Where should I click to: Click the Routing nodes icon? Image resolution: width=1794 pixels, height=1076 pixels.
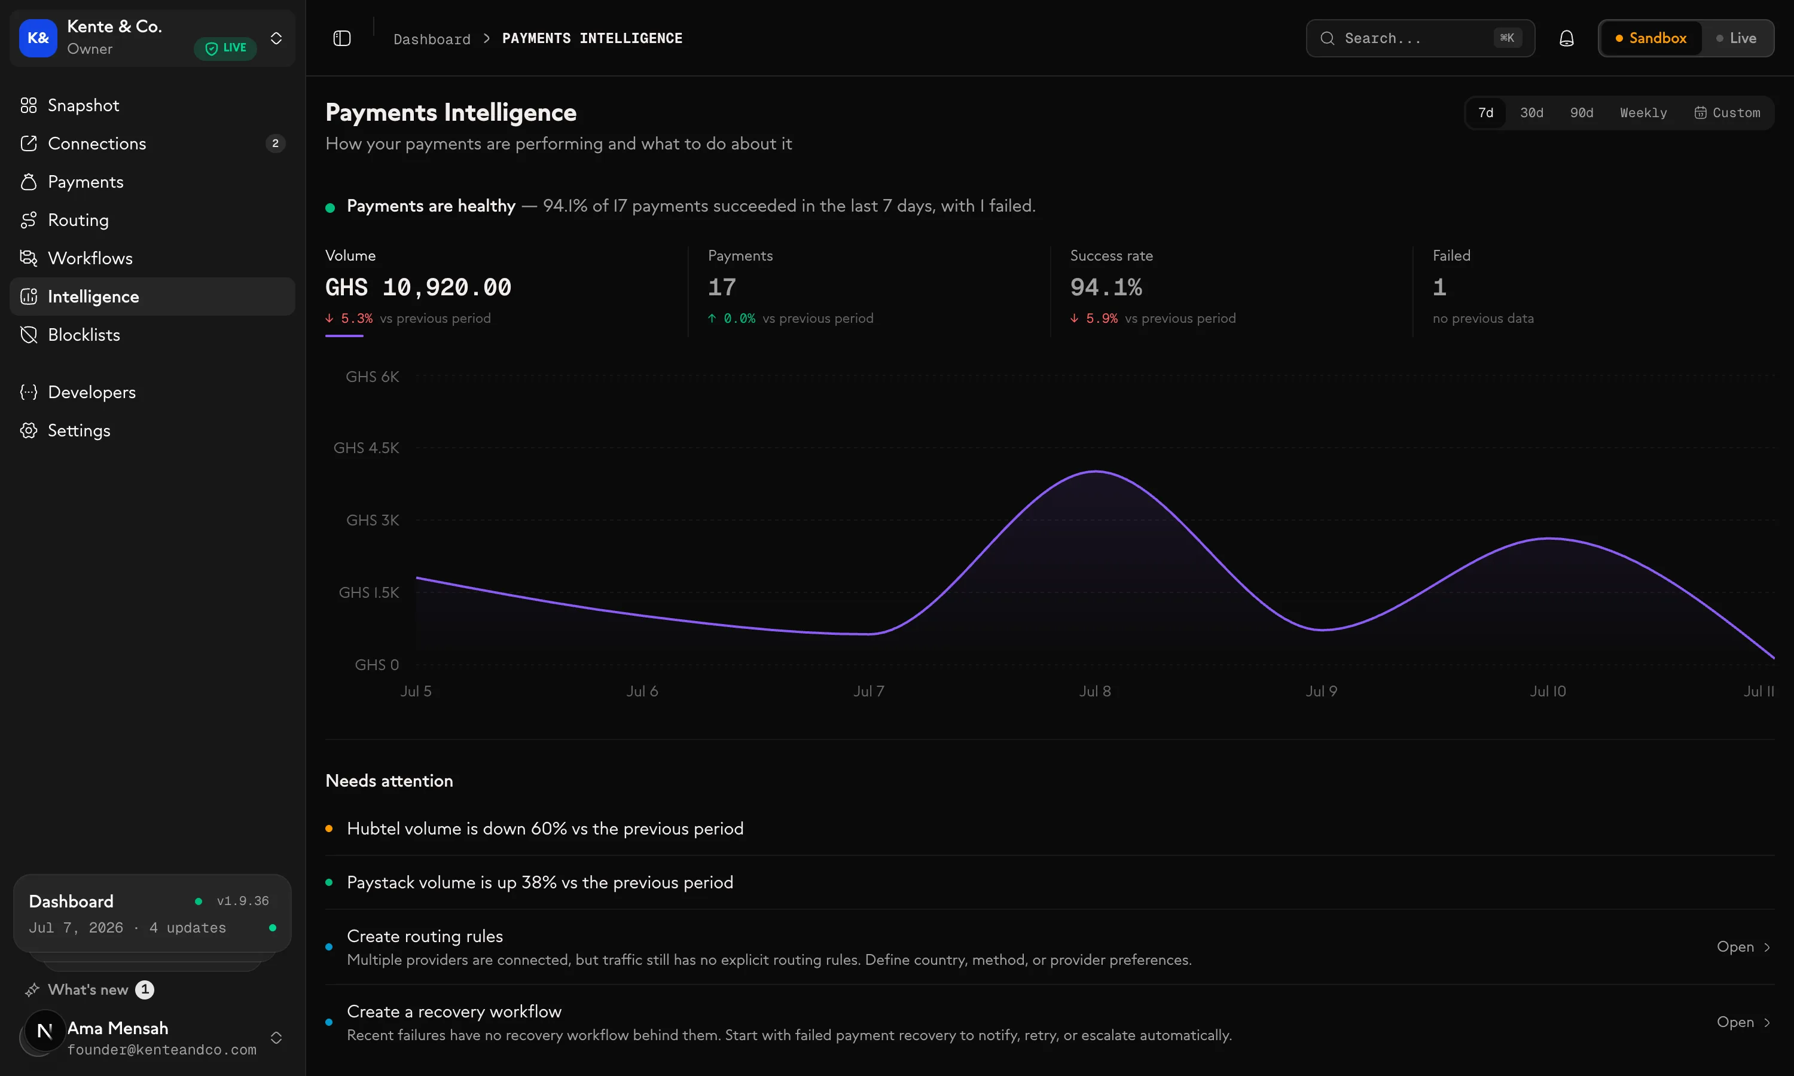point(28,220)
